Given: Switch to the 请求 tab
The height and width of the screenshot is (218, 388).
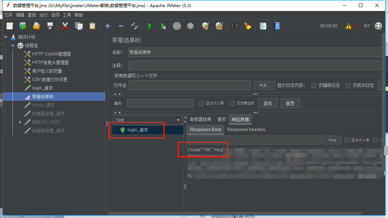Looking at the screenshot, I should (x=221, y=120).
